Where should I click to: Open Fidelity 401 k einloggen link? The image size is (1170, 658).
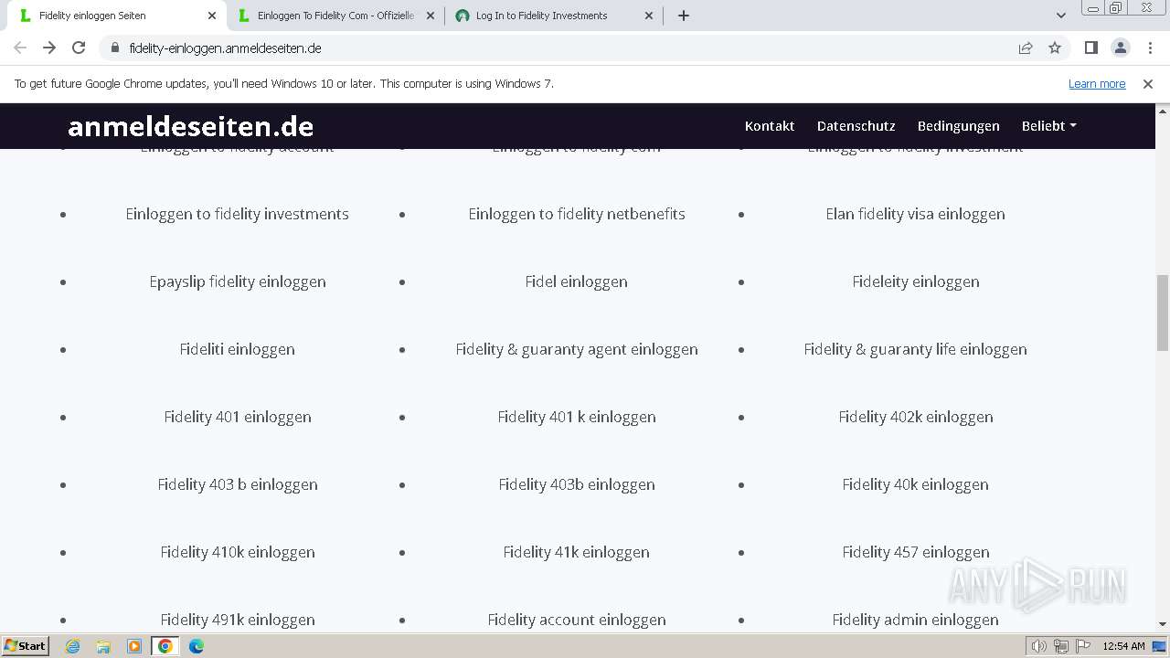point(577,417)
